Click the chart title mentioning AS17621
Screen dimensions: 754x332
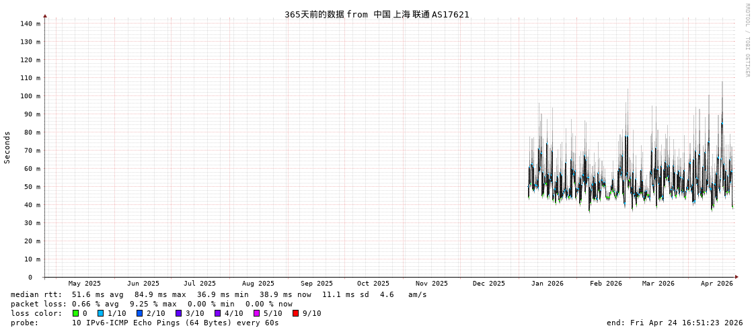tap(377, 14)
